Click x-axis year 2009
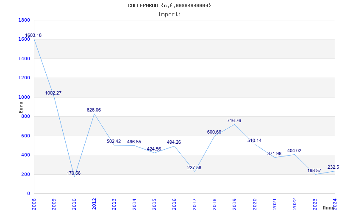The width and height of the screenshot is (339, 212). click(54, 204)
